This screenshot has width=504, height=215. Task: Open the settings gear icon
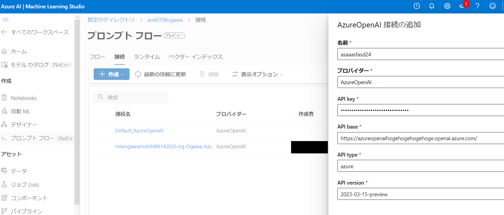(447, 6)
